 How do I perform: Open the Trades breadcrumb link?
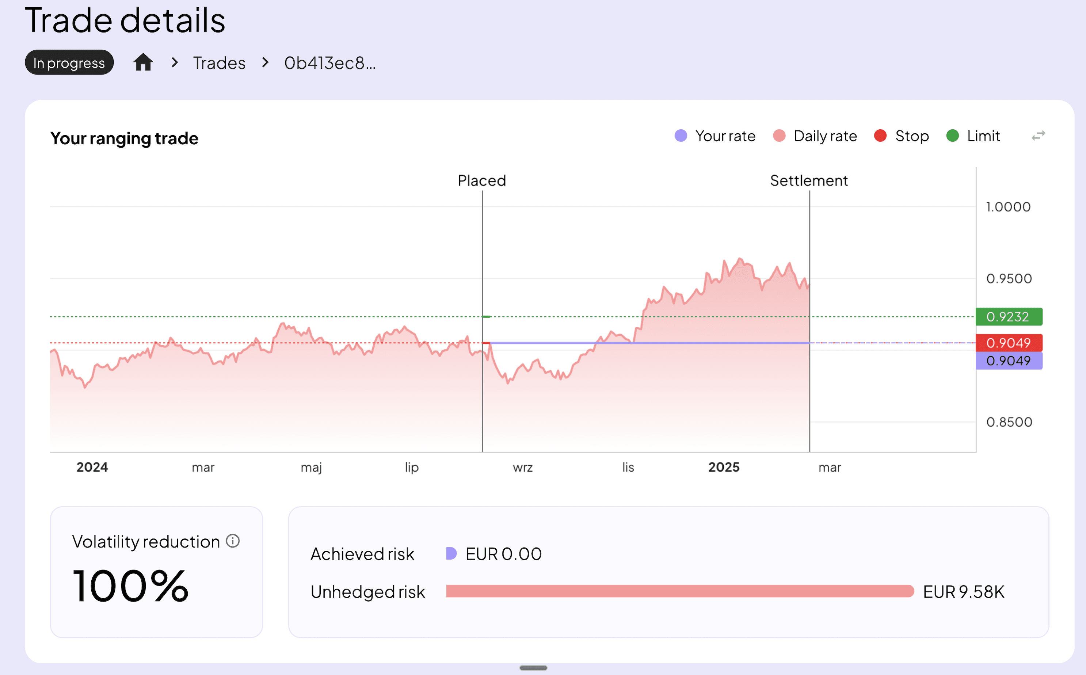click(219, 63)
